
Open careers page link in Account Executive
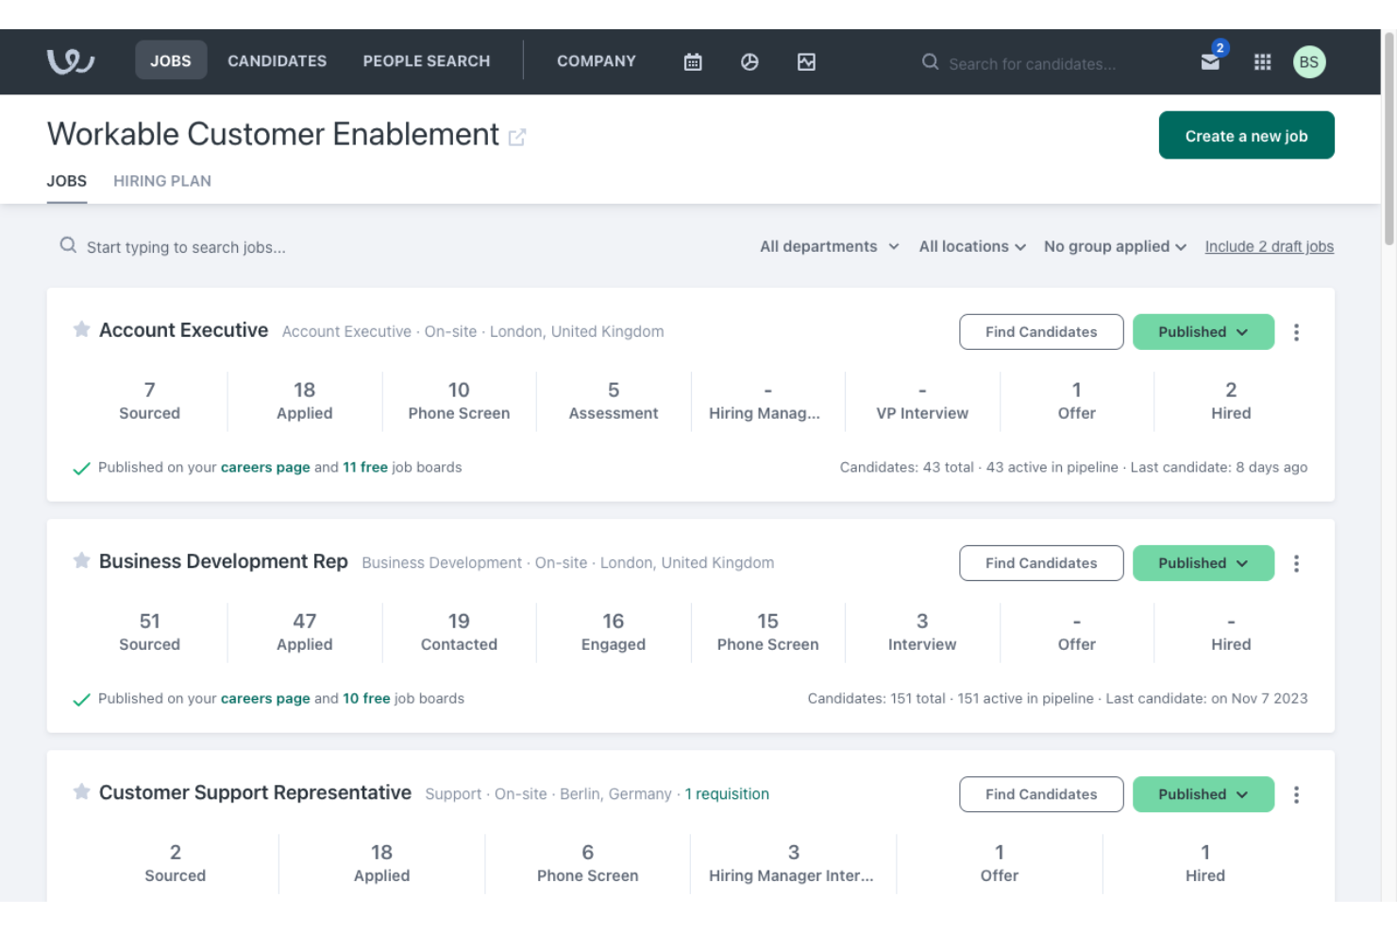(x=265, y=467)
